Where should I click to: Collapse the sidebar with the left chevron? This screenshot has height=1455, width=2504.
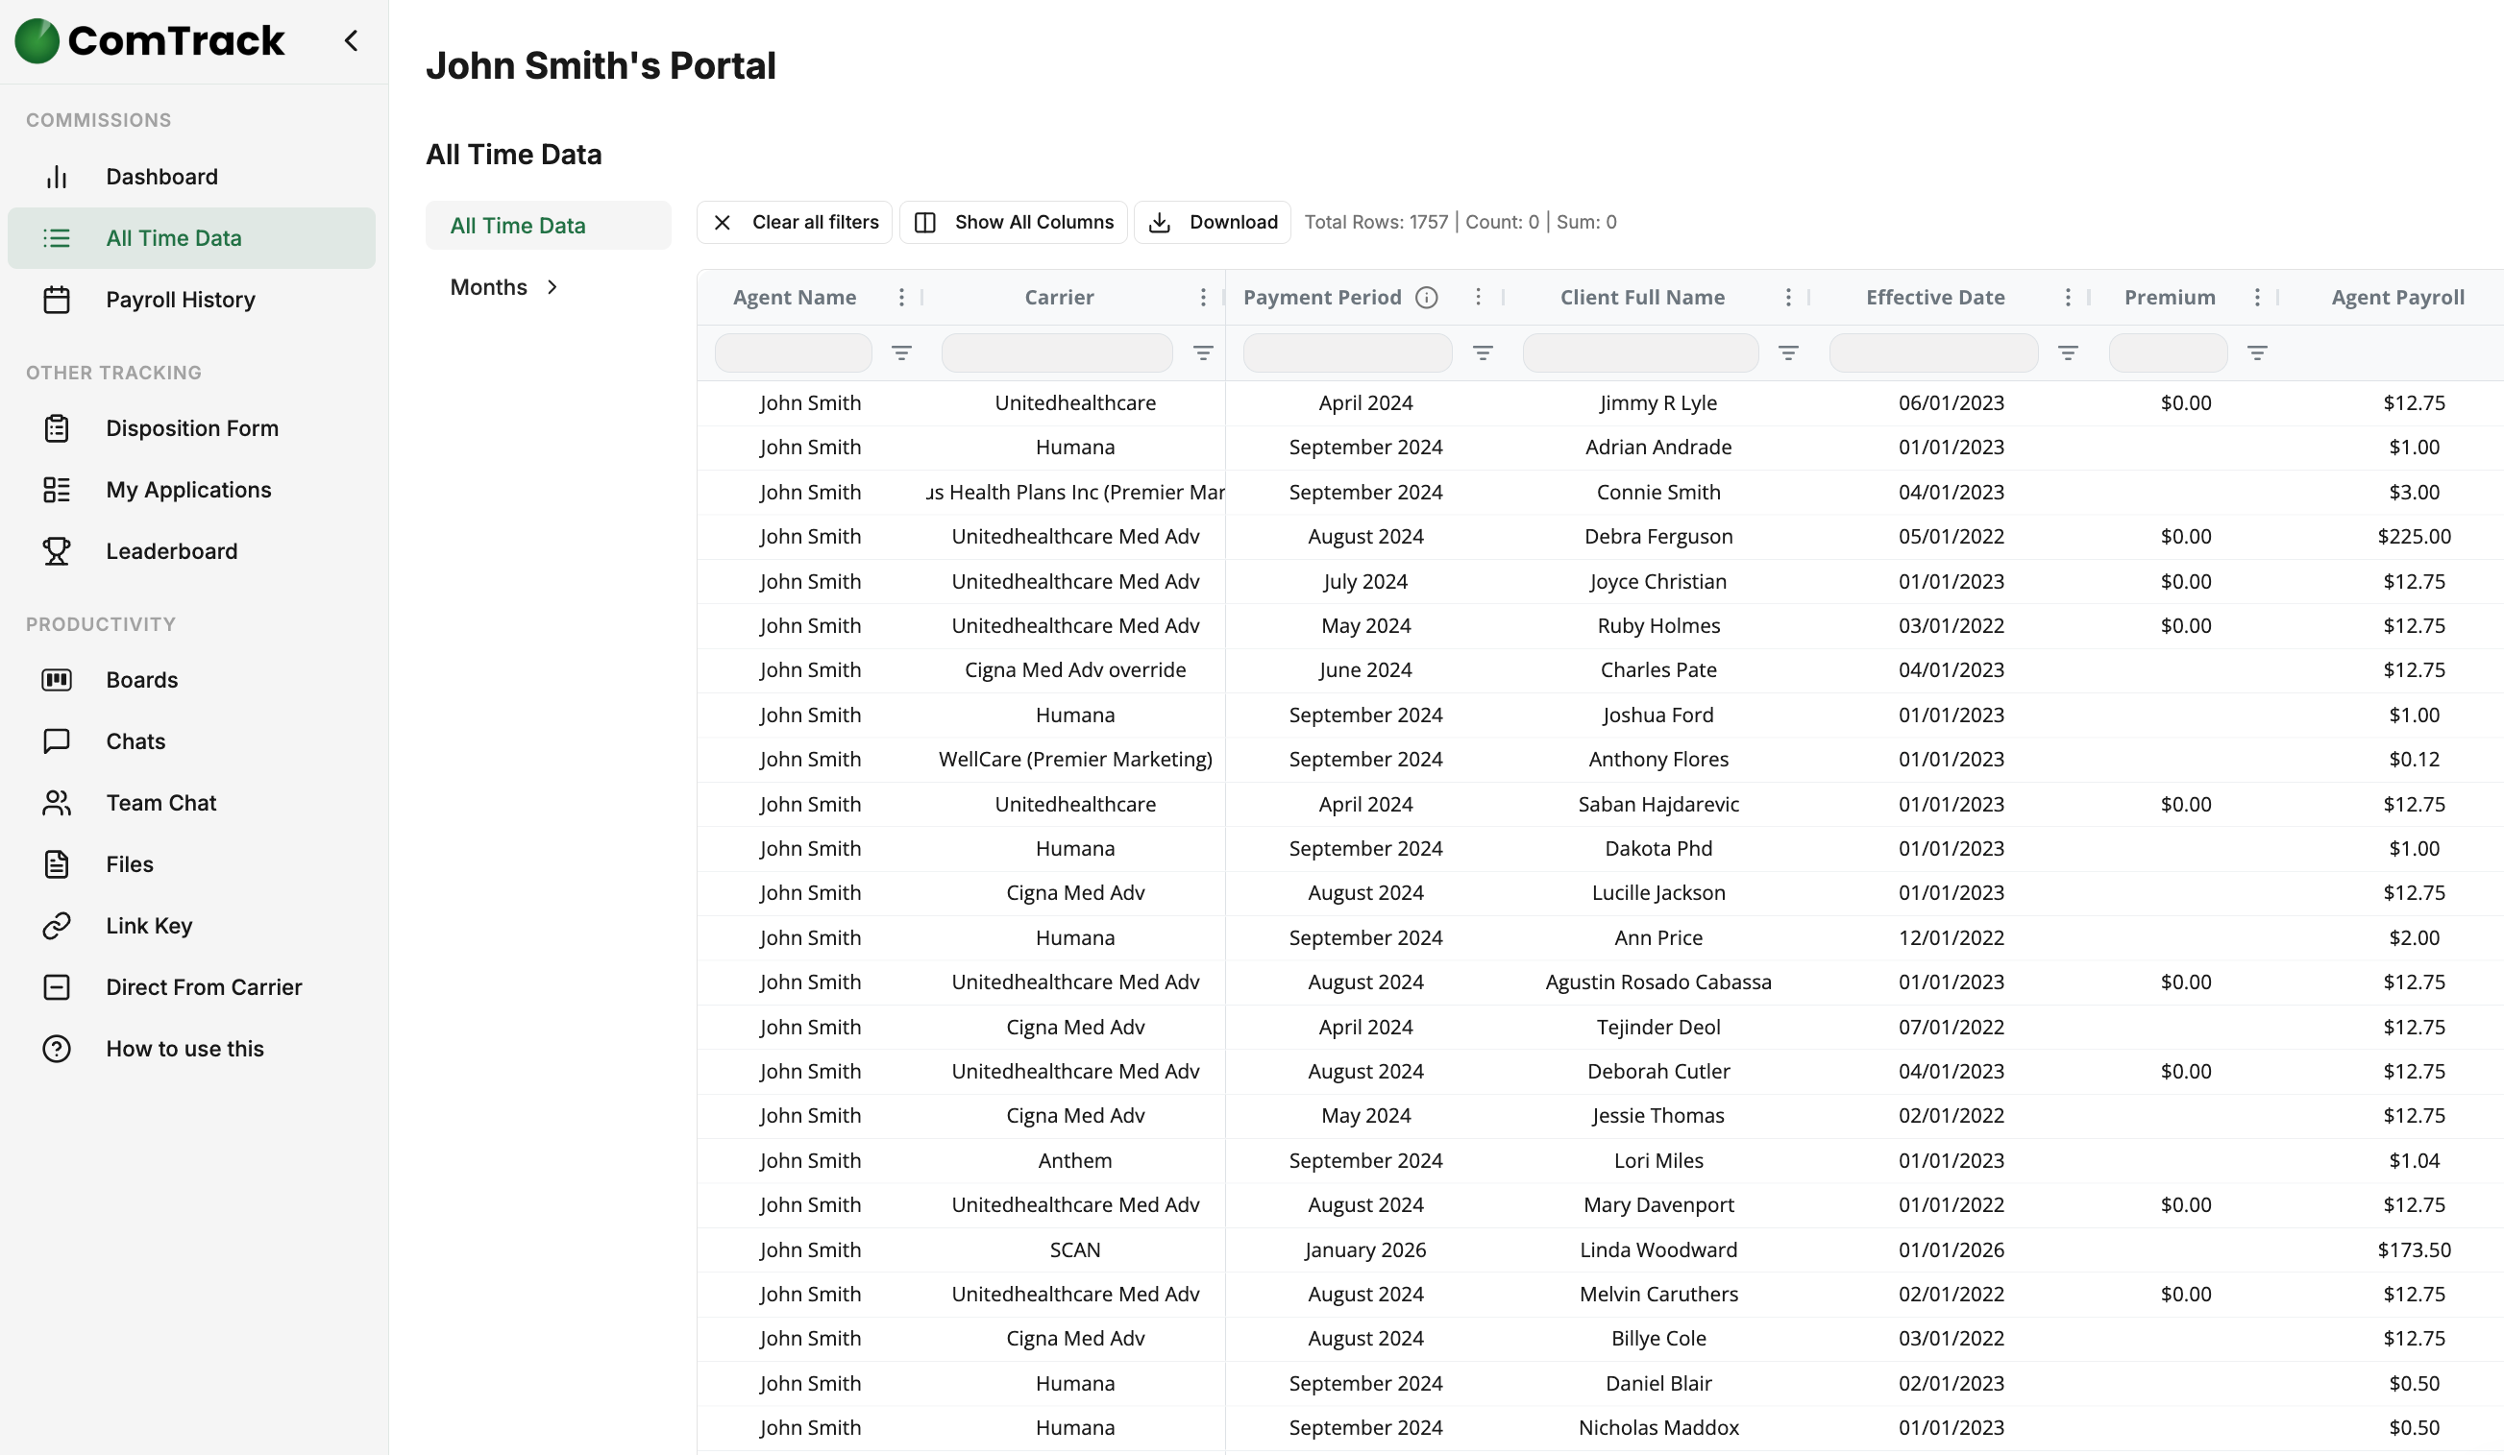(x=351, y=40)
